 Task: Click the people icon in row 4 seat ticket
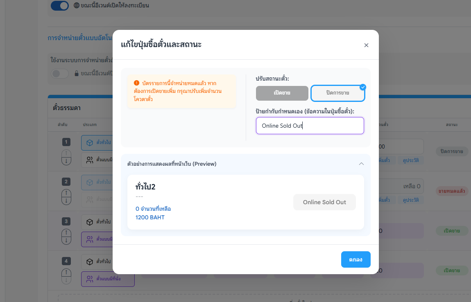[x=90, y=279]
